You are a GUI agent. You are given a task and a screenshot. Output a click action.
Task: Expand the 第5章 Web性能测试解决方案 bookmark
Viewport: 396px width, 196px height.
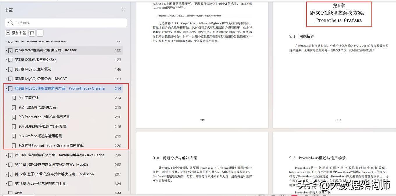click(6, 50)
